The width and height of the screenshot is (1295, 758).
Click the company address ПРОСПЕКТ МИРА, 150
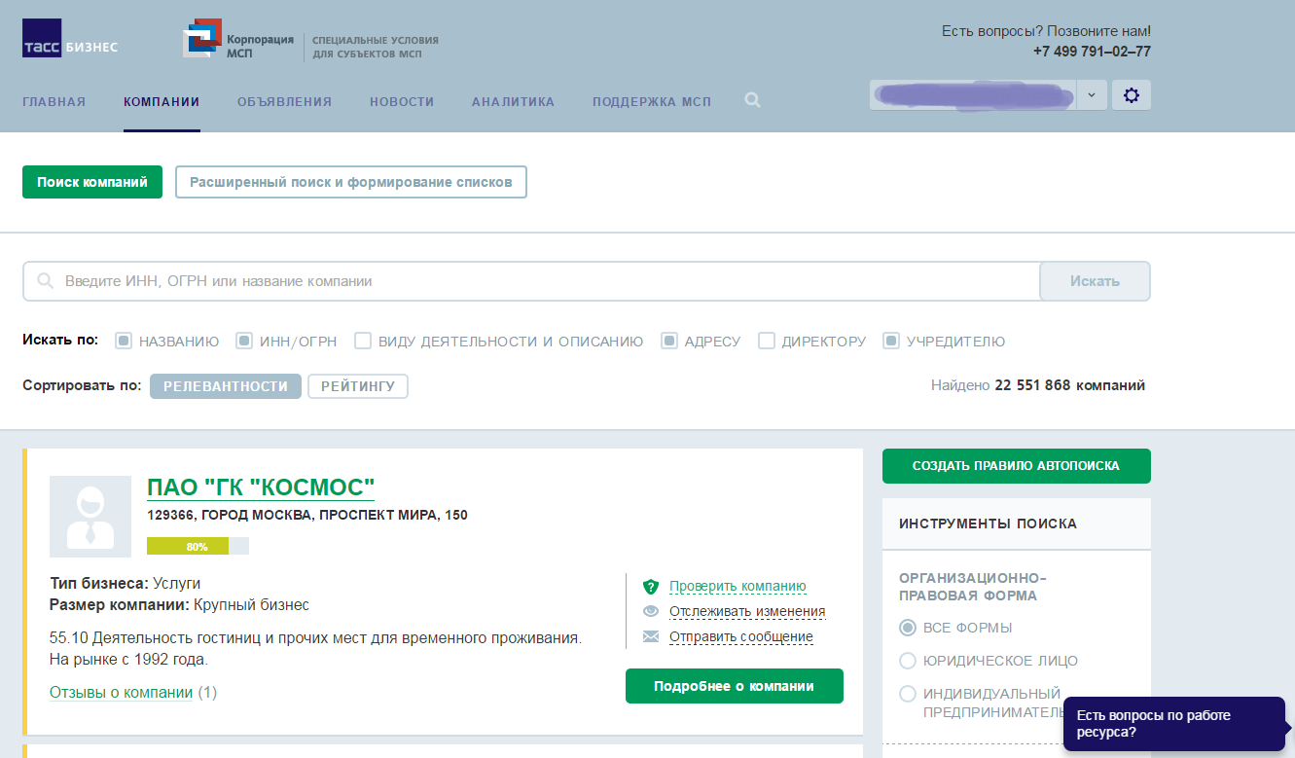click(307, 515)
